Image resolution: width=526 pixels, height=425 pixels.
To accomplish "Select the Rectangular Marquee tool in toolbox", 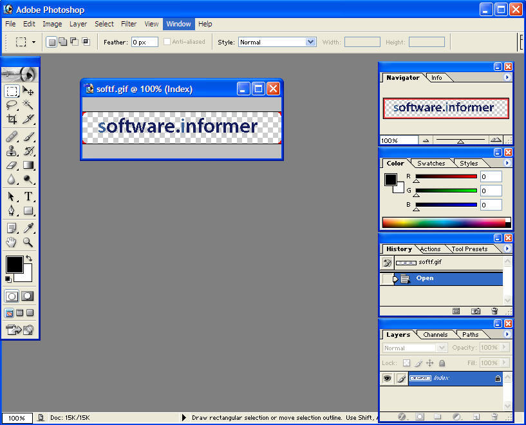I will pyautogui.click(x=12, y=91).
